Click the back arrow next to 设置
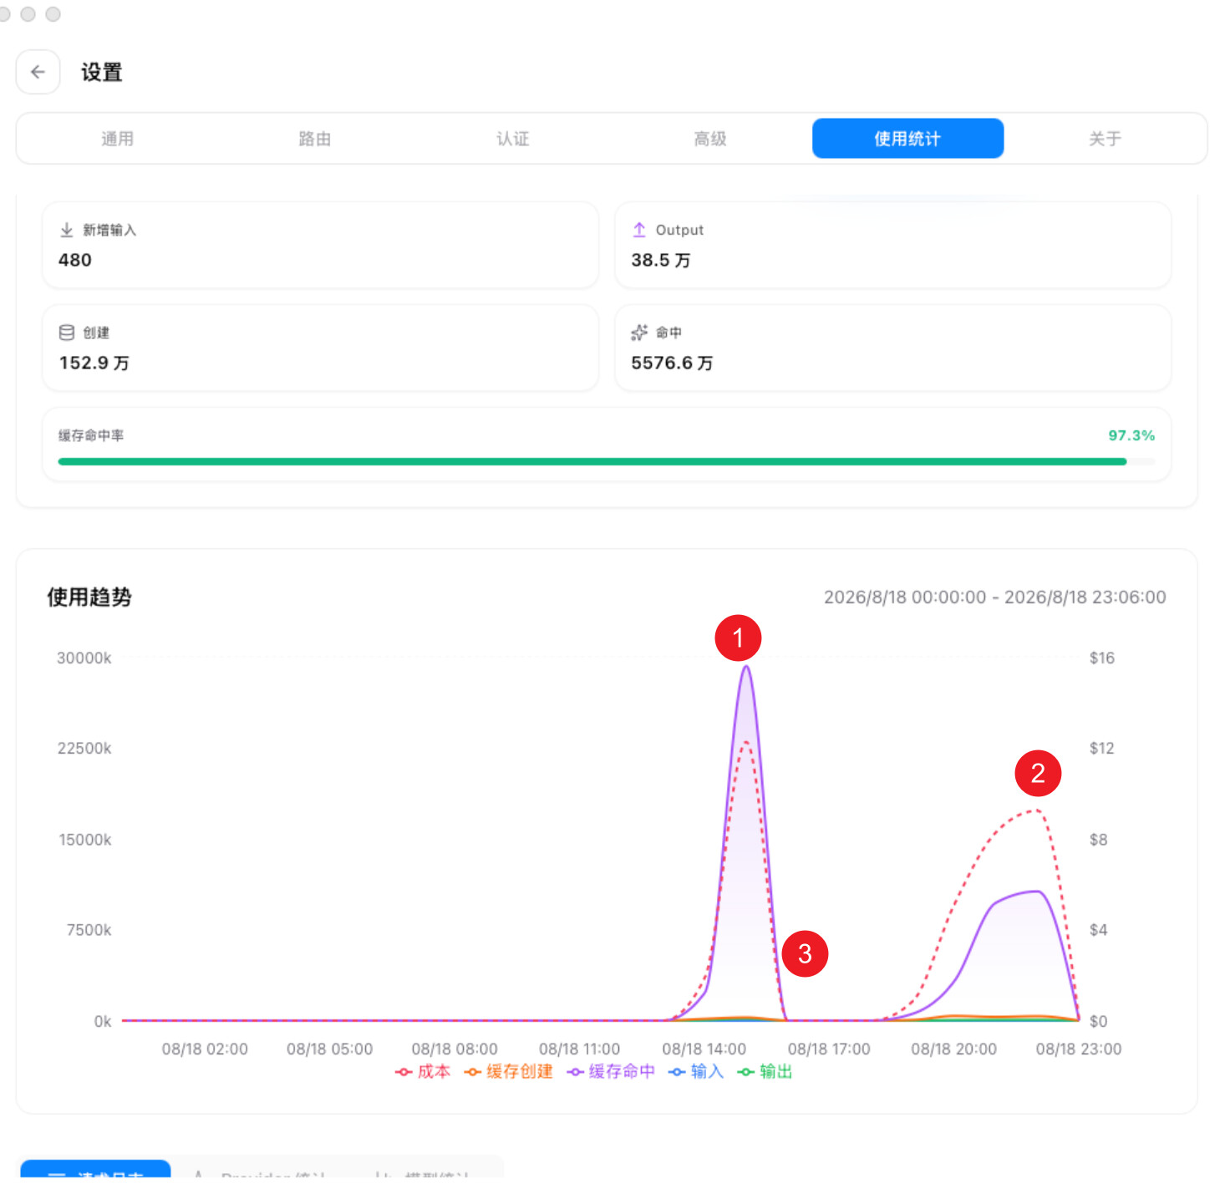 [x=38, y=72]
